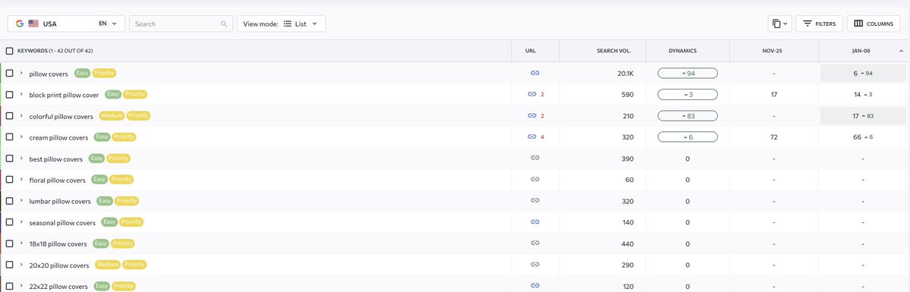Click the Google logo icon
Viewport: 910px width, 292px height.
point(20,24)
